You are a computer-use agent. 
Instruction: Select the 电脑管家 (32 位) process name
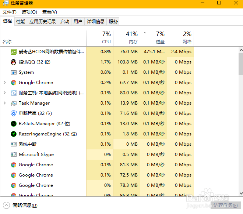point(35,113)
